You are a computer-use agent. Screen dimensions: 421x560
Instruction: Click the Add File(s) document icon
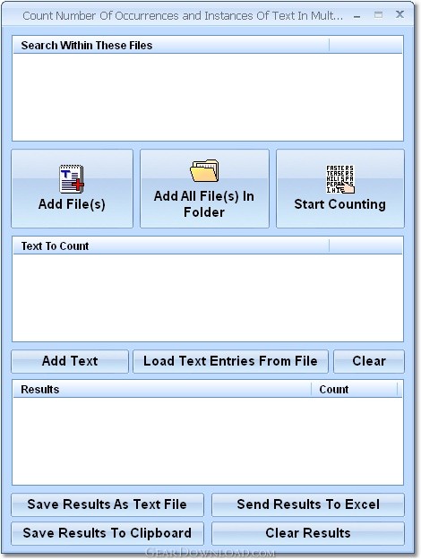[72, 179]
